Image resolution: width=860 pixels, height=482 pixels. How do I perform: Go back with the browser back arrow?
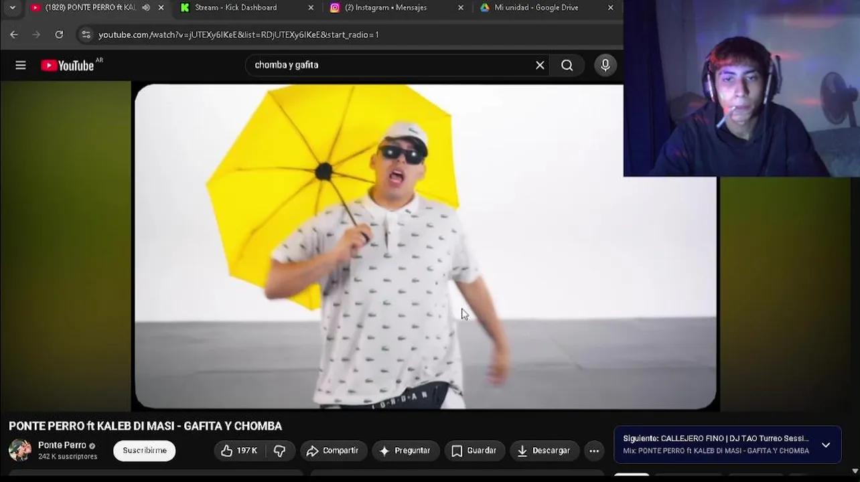(14, 35)
